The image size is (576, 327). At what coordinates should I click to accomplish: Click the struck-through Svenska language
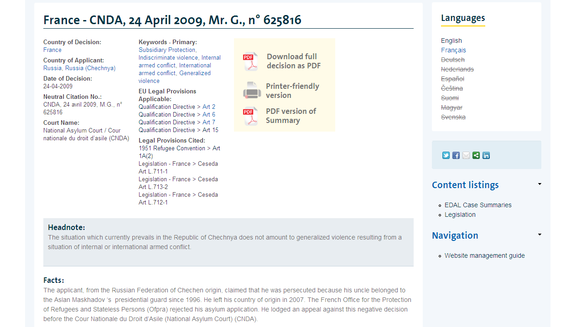[x=453, y=117]
